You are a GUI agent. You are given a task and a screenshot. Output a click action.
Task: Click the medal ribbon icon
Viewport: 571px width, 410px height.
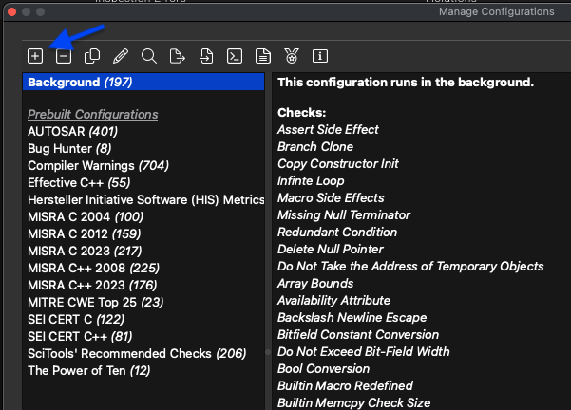[292, 56]
